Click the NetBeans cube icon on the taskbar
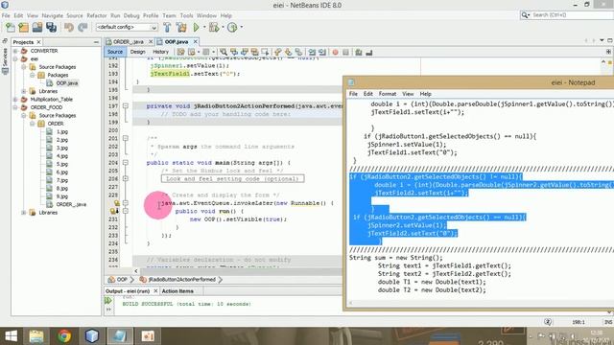The image size is (614, 345). [x=92, y=336]
